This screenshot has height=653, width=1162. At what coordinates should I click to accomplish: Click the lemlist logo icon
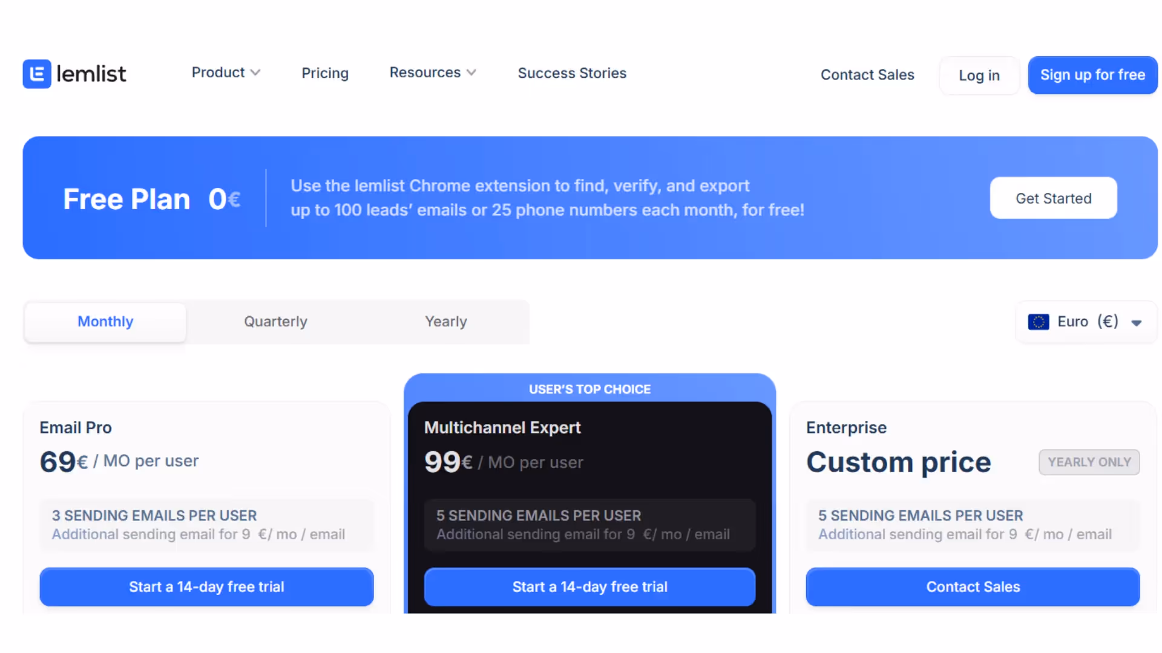(x=37, y=74)
